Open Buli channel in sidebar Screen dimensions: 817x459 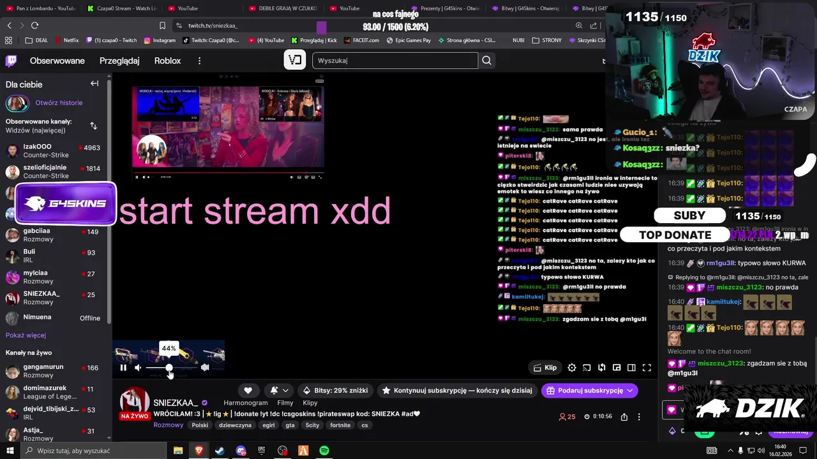(x=56, y=256)
